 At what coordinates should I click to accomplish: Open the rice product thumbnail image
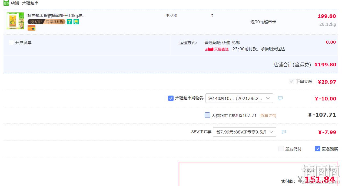coord(15,21)
